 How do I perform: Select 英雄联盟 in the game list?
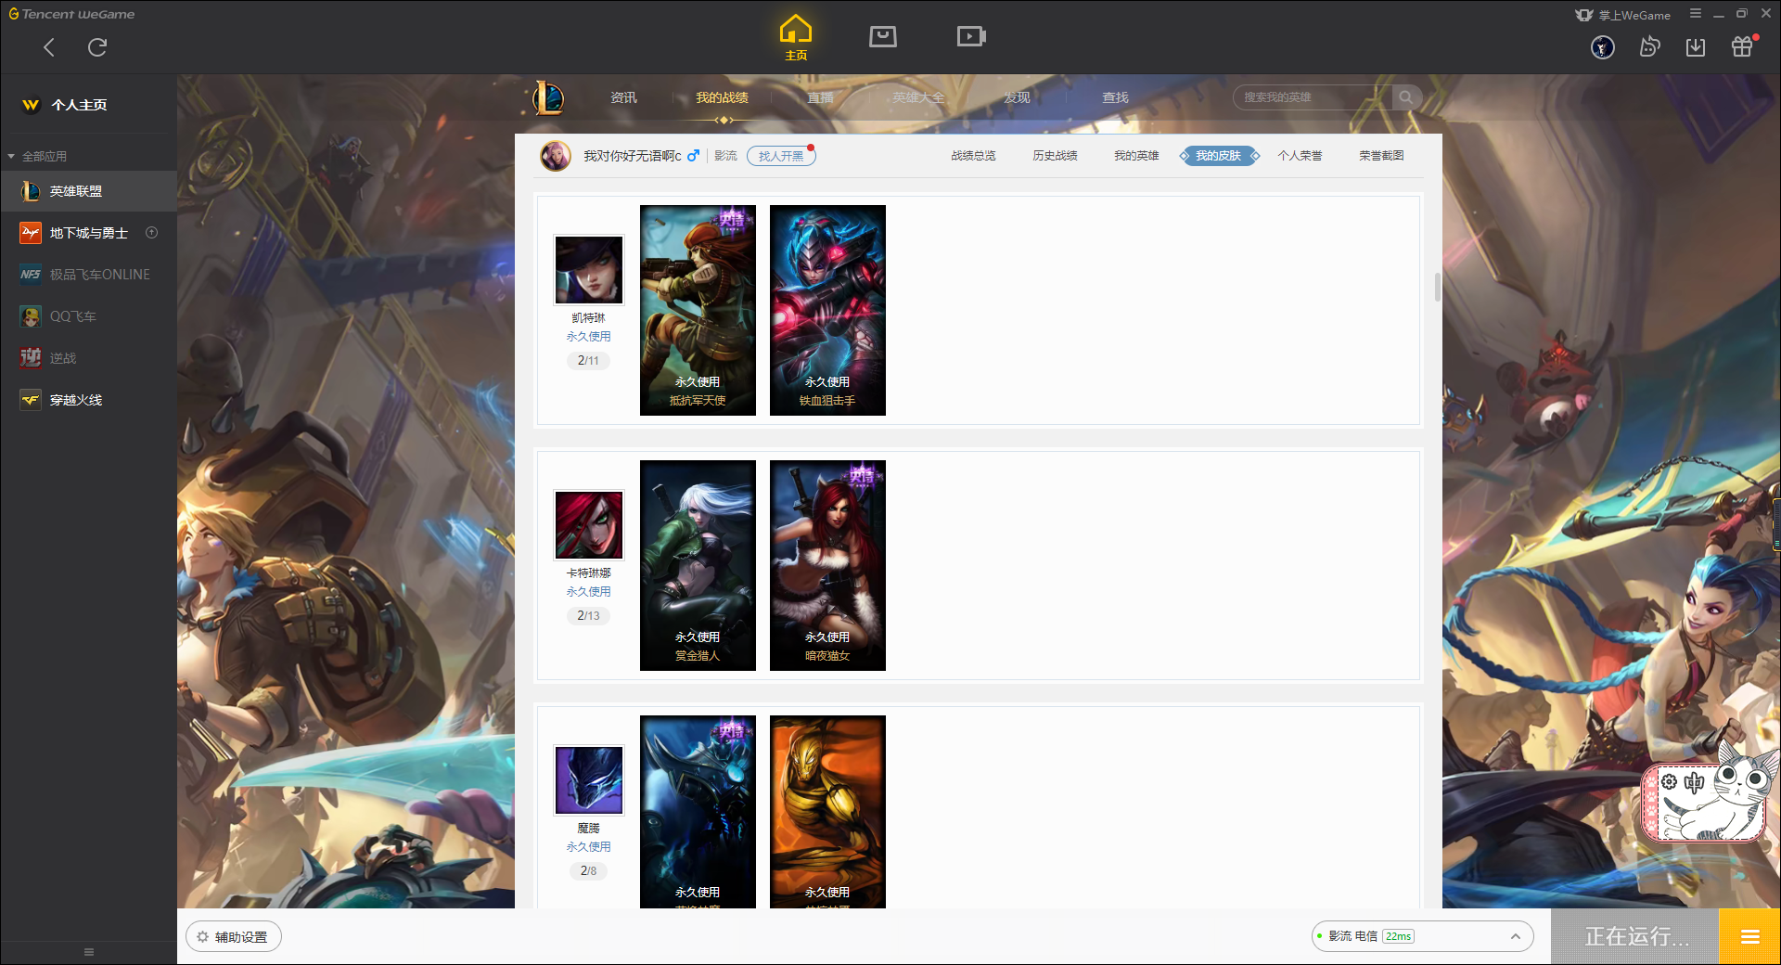tap(88, 191)
